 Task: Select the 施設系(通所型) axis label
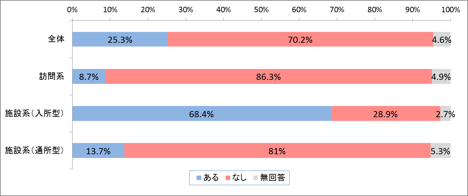(x=35, y=150)
